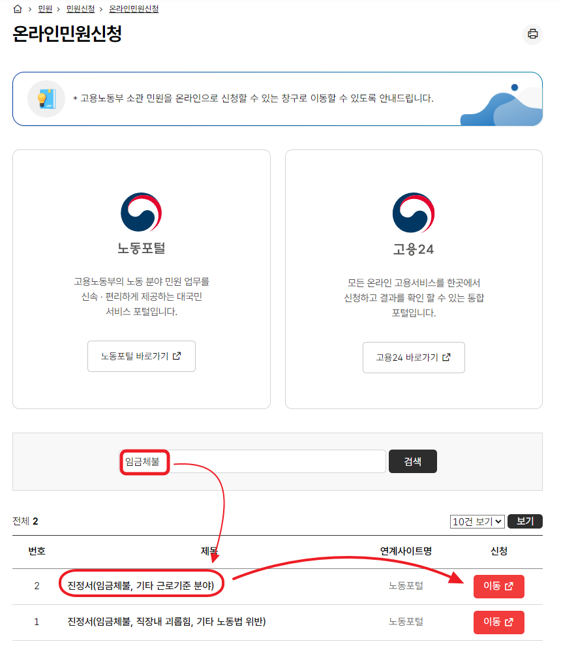This screenshot has width=561, height=661.
Task: Click the home icon in breadcrumb
Action: click(x=18, y=9)
